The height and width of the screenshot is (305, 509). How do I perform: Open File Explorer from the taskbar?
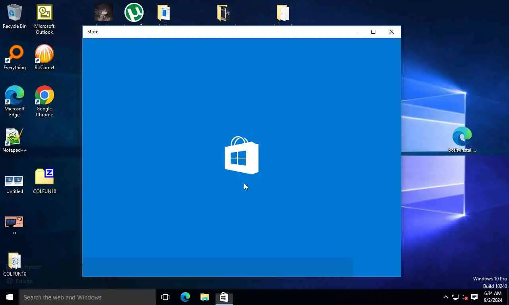point(204,297)
